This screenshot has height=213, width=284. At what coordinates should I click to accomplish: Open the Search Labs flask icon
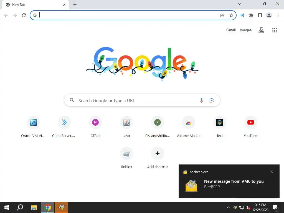point(261,30)
